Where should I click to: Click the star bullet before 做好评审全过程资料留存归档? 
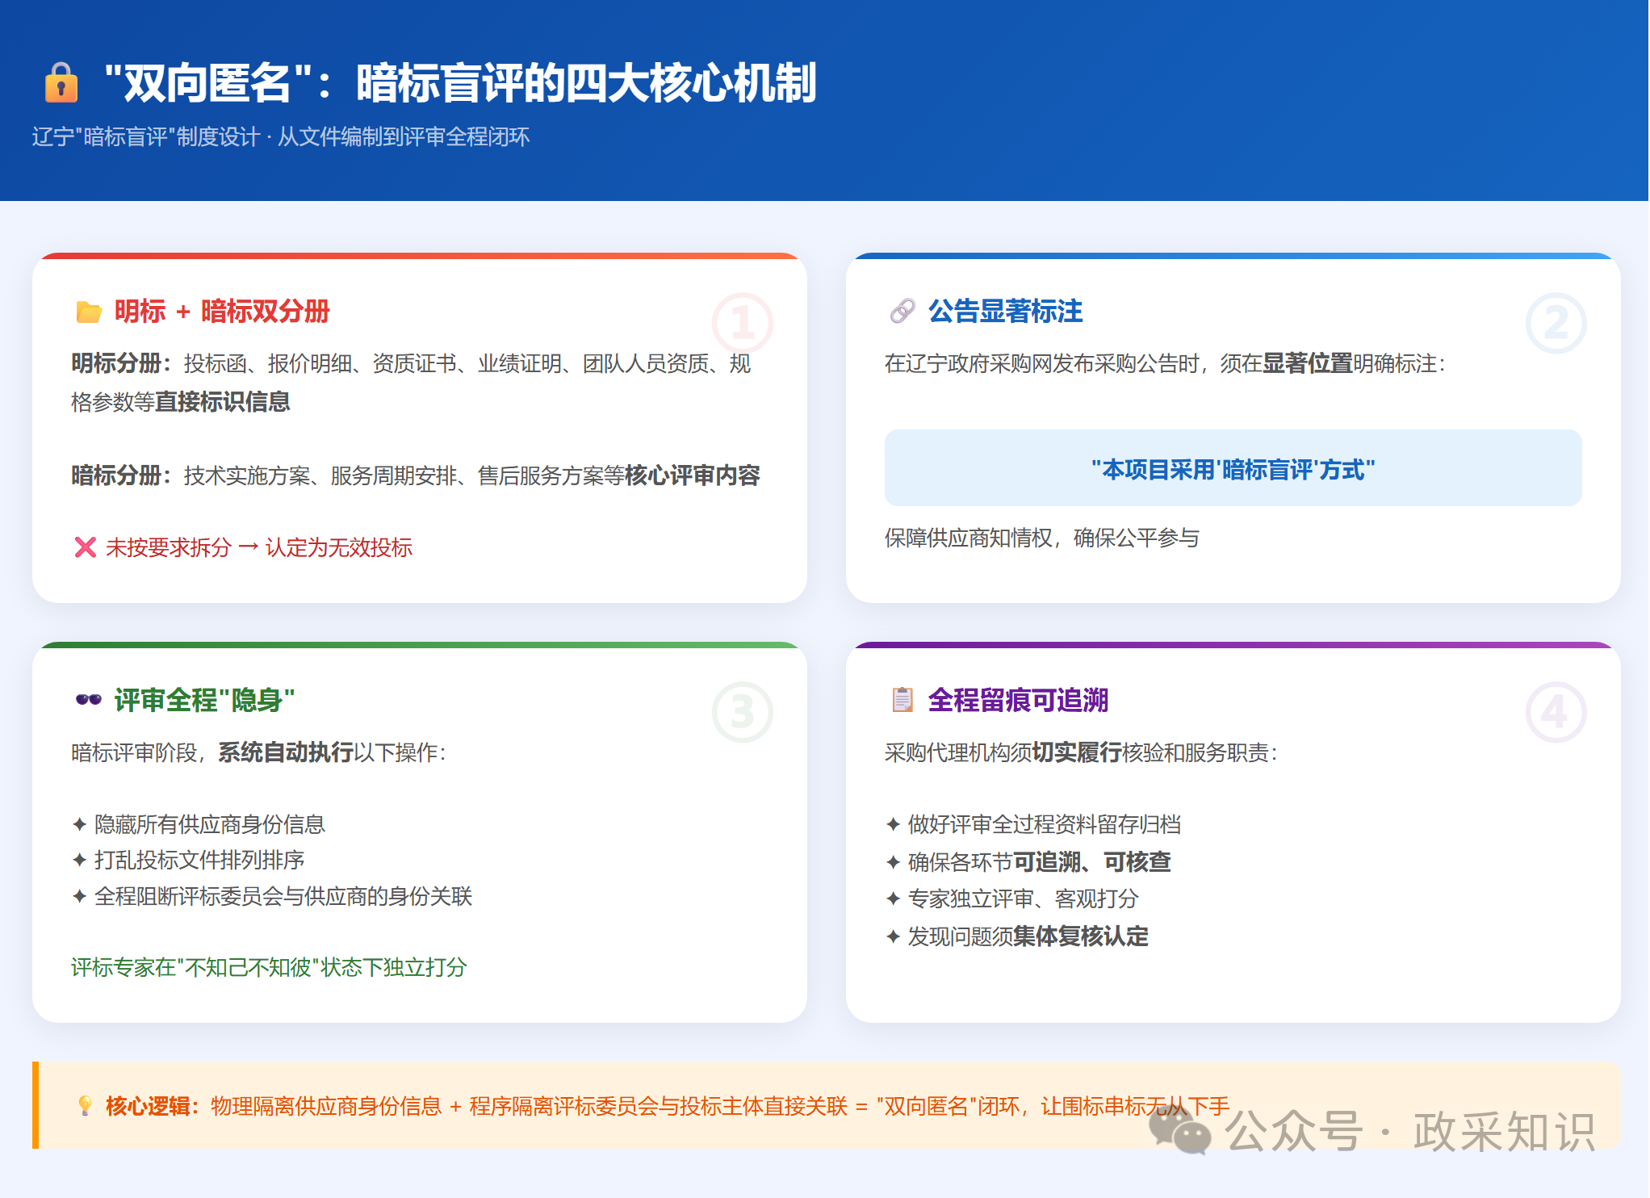[x=893, y=824]
